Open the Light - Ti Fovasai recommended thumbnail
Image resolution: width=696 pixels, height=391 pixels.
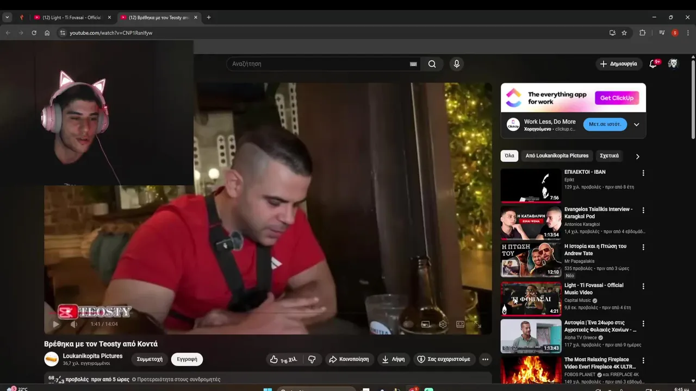click(531, 299)
